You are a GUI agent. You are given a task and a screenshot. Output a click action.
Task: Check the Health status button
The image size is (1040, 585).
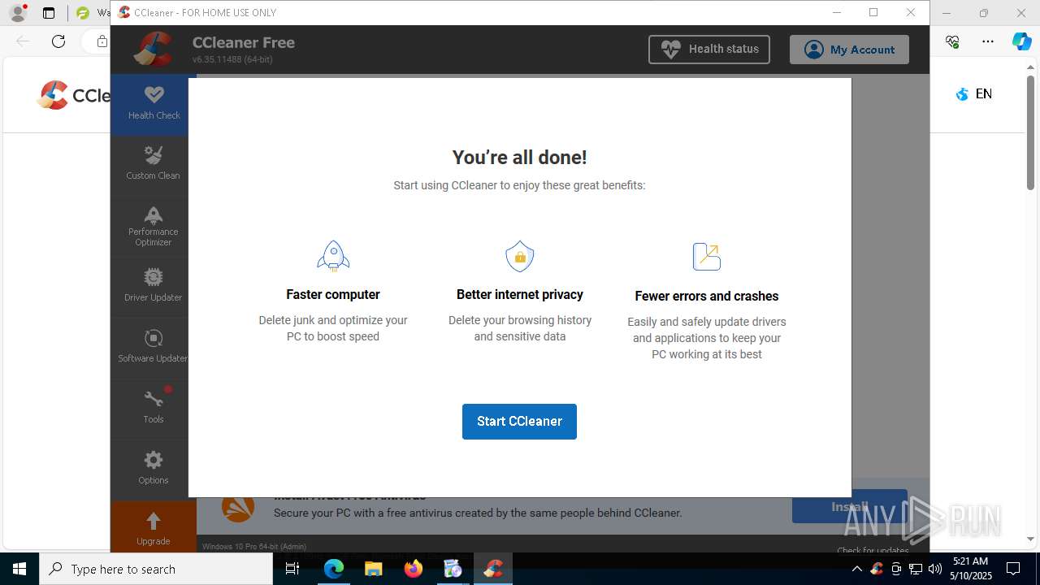point(709,49)
